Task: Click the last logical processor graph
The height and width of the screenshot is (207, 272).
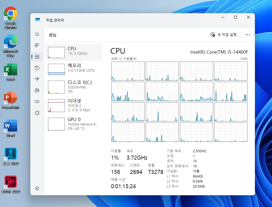Action: [x=231, y=132]
